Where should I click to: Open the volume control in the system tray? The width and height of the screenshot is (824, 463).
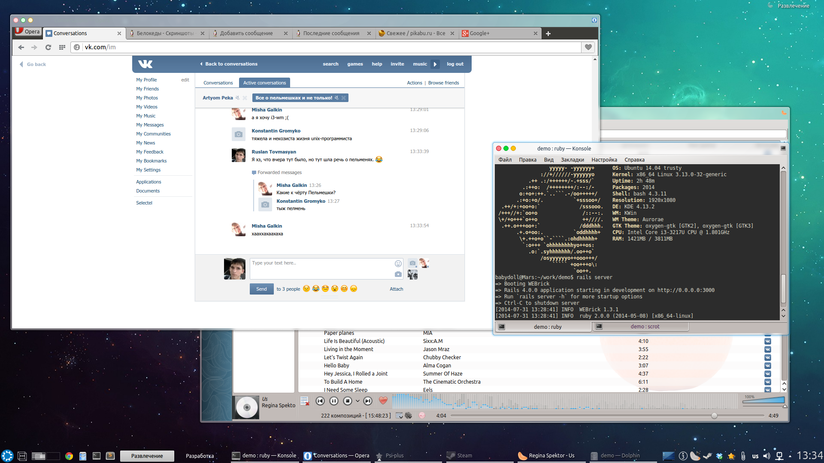(766, 456)
